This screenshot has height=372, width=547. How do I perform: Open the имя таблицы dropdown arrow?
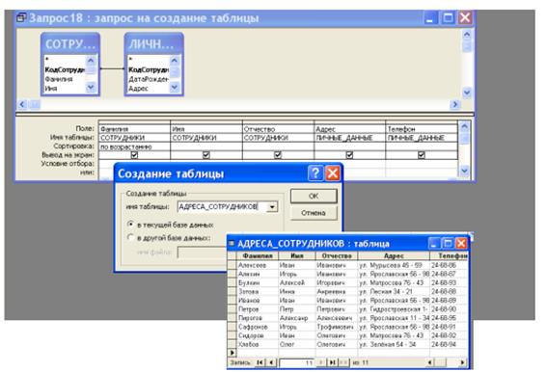tap(272, 207)
